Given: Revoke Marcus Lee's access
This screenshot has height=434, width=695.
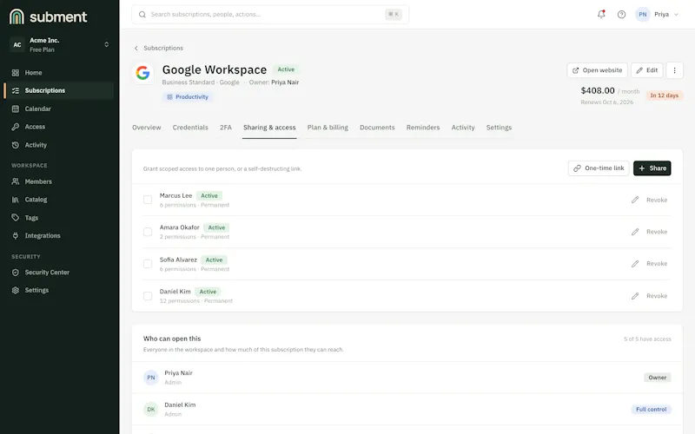Looking at the screenshot, I should [657, 201].
